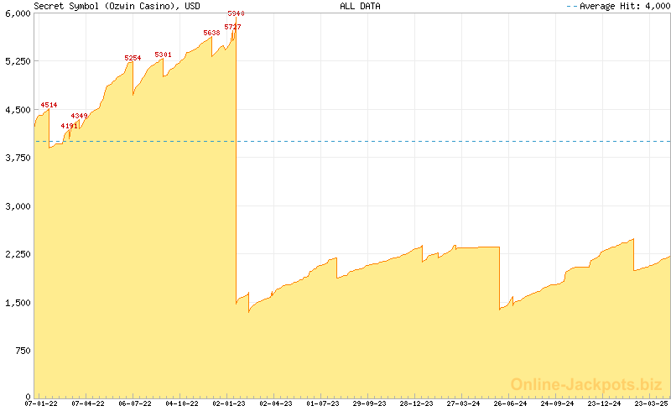Select the 4349 hit value label

click(x=79, y=116)
